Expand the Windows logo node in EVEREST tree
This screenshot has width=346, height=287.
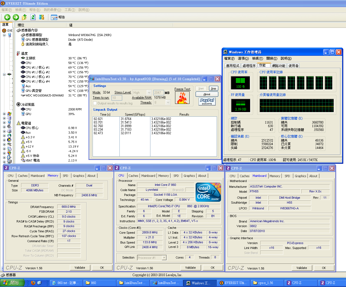tap(4, 114)
